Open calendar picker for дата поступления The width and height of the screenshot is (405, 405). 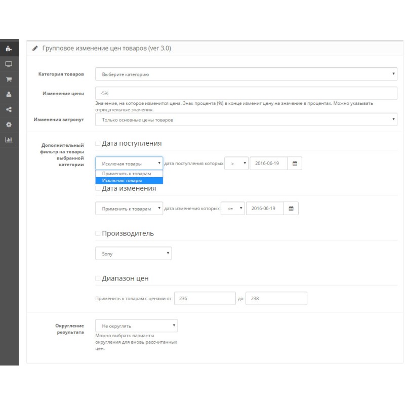pos(295,164)
